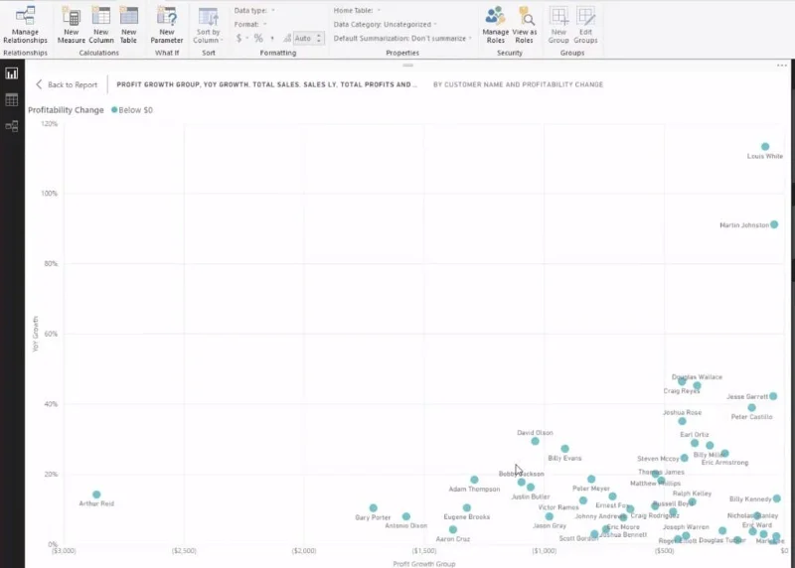Image resolution: width=795 pixels, height=568 pixels.
Task: Add a New Parameter
Action: [x=167, y=25]
